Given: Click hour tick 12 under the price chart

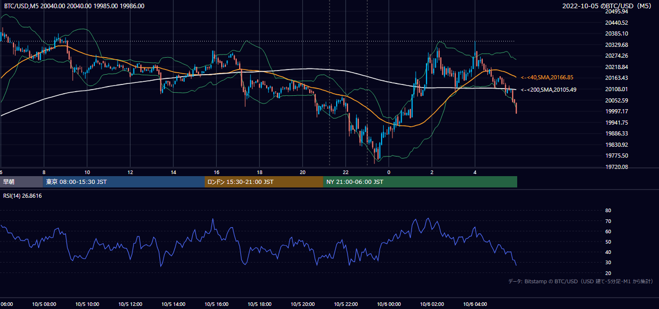Looking at the screenshot, I should (130, 172).
